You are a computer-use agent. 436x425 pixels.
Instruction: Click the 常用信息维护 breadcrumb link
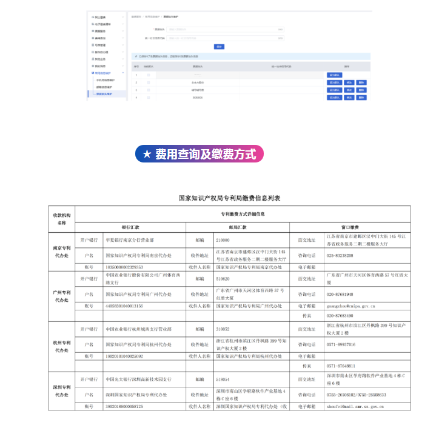click(x=152, y=17)
